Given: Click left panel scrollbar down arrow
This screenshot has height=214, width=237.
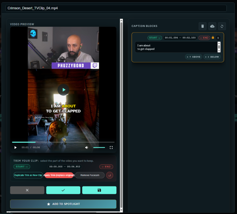Looking at the screenshot, I should (x=121, y=210).
